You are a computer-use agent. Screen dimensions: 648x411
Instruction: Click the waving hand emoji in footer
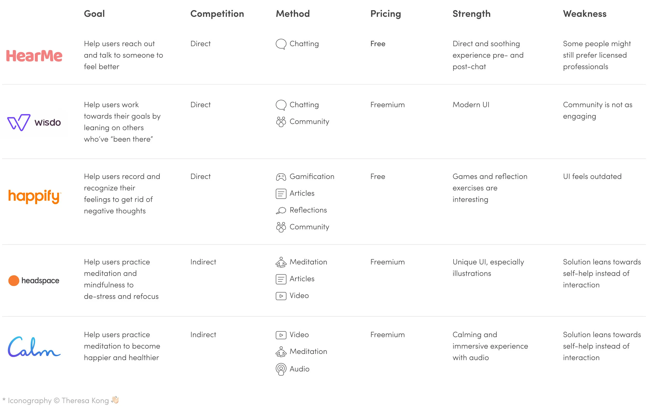click(x=115, y=400)
